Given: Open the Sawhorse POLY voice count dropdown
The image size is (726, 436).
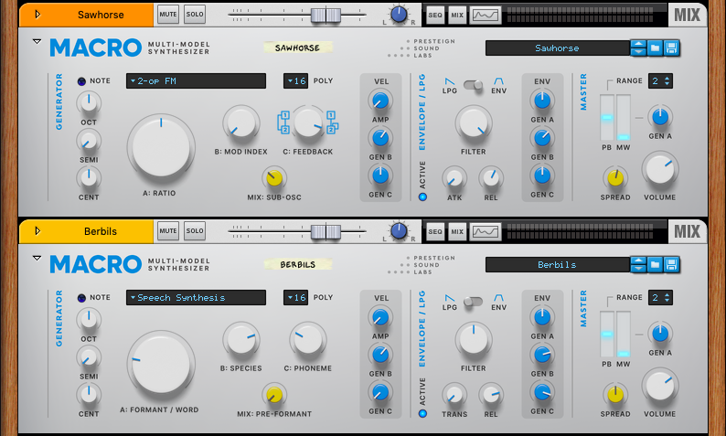Looking at the screenshot, I should point(296,81).
